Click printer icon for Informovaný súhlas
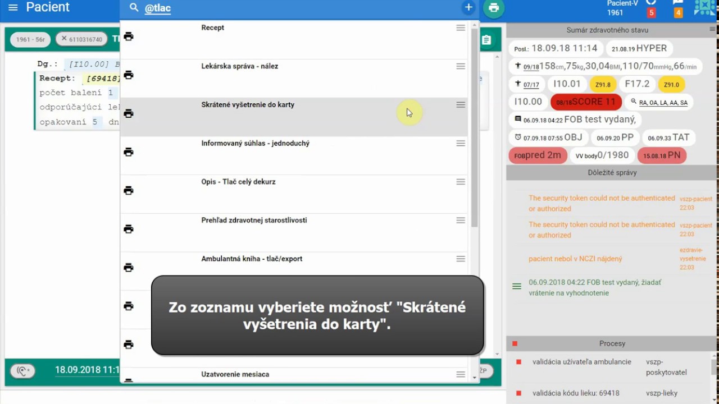The width and height of the screenshot is (719, 404). point(129,152)
